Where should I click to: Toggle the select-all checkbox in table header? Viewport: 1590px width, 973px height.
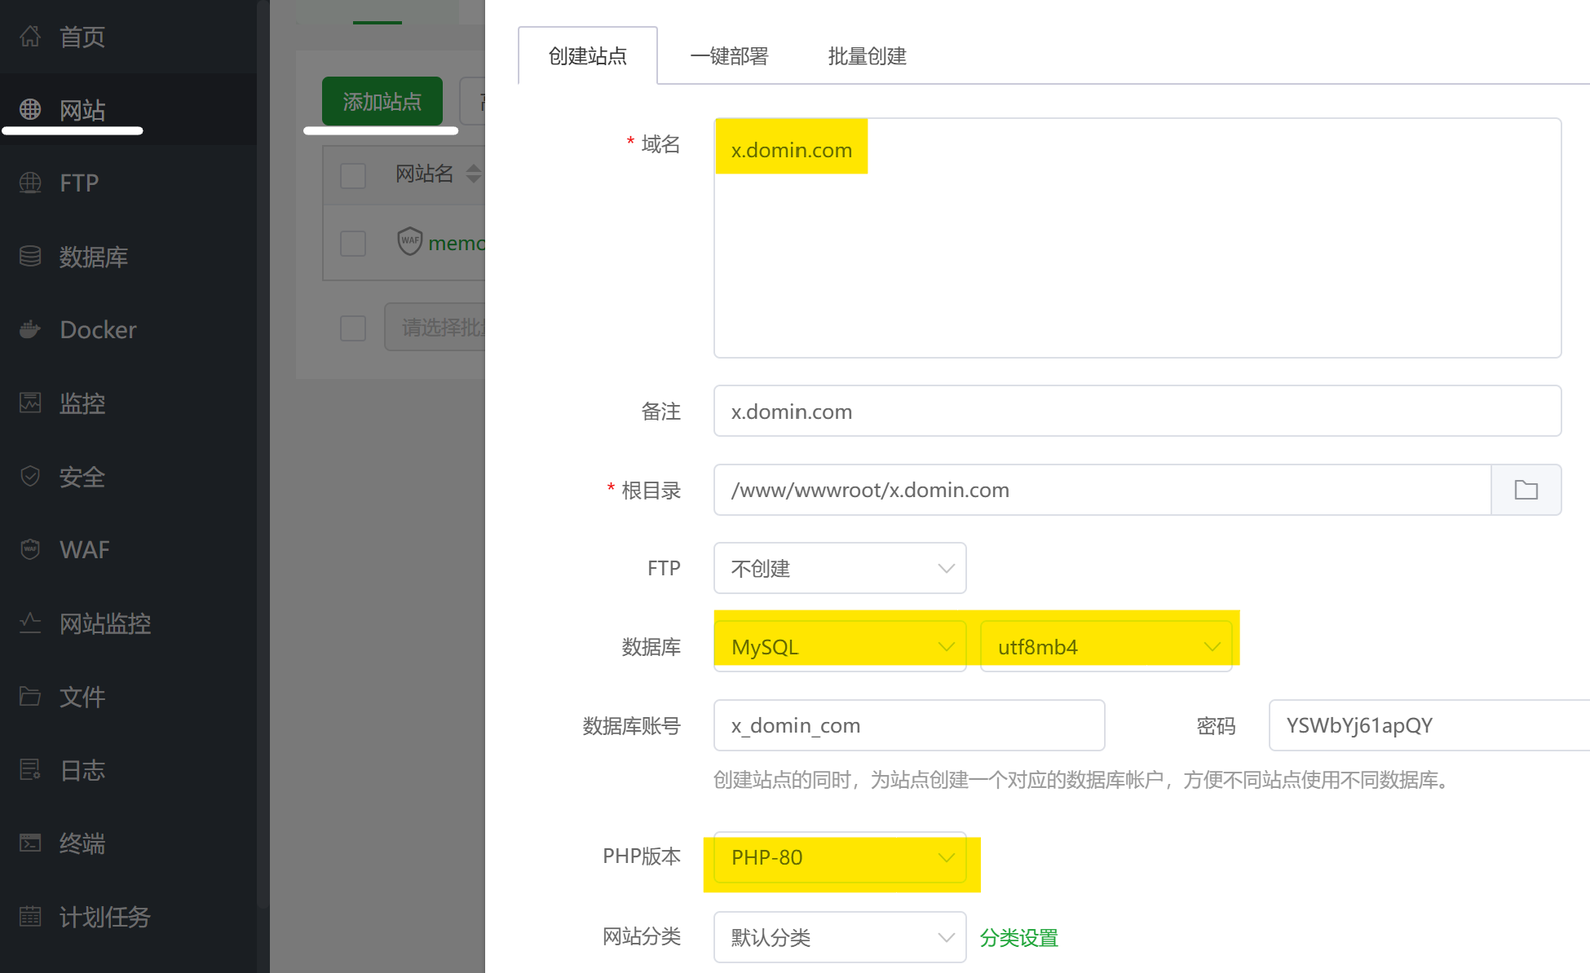pos(353,175)
